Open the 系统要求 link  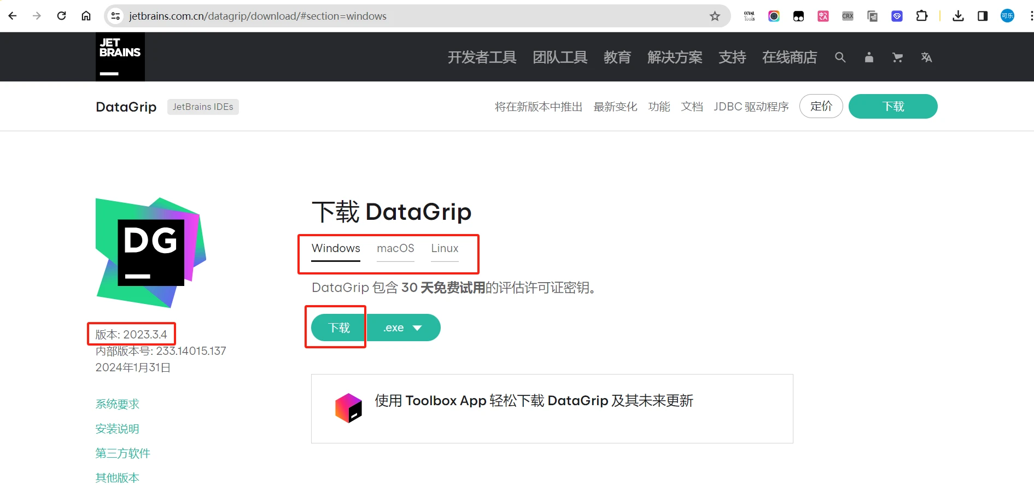[118, 404]
